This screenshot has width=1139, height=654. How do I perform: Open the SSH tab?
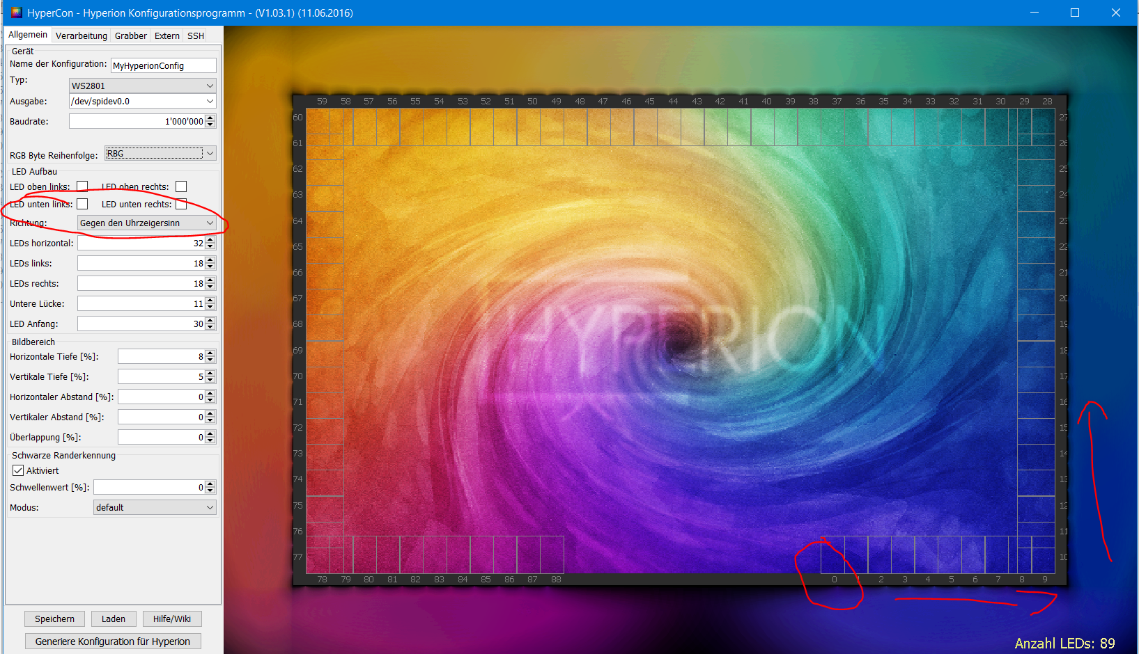(x=196, y=35)
